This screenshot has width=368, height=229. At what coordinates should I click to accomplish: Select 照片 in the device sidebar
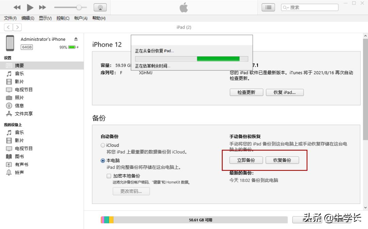tap(19, 98)
